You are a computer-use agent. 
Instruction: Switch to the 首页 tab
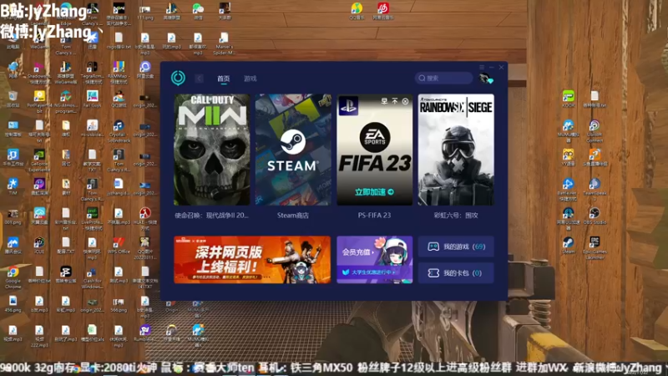coord(223,79)
